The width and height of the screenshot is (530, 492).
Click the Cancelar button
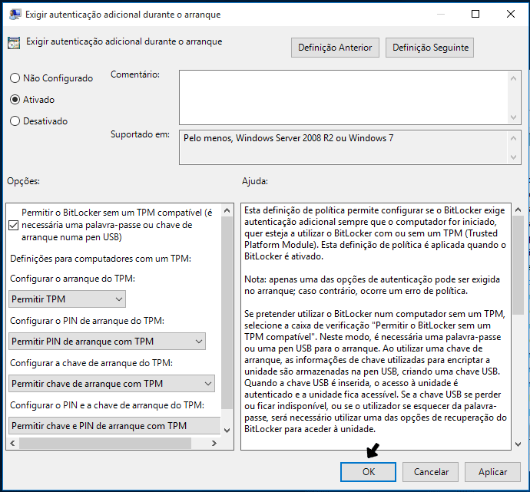[431, 472]
